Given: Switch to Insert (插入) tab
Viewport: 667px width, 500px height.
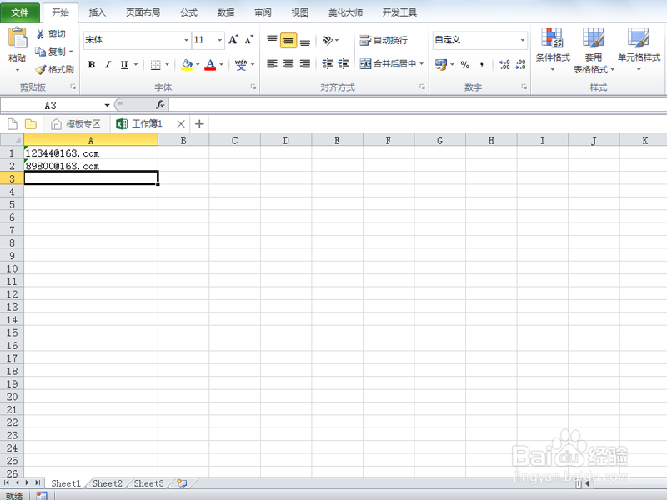Looking at the screenshot, I should point(97,12).
